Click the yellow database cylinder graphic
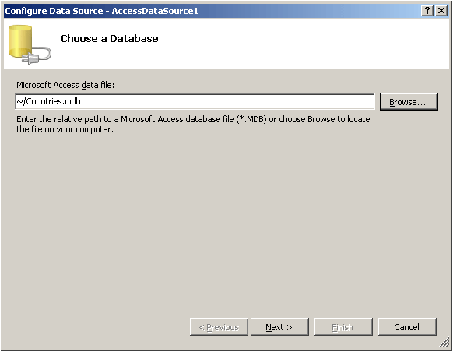Image resolution: width=453 pixels, height=352 pixels. coord(20,40)
